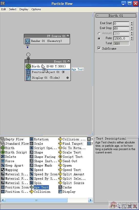Select Empty Flow in the depot
This screenshot has height=210, width=139.
click(x=12, y=139)
